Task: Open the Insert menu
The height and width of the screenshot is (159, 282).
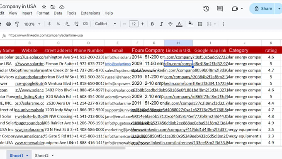Action: pyautogui.click(x=27, y=13)
